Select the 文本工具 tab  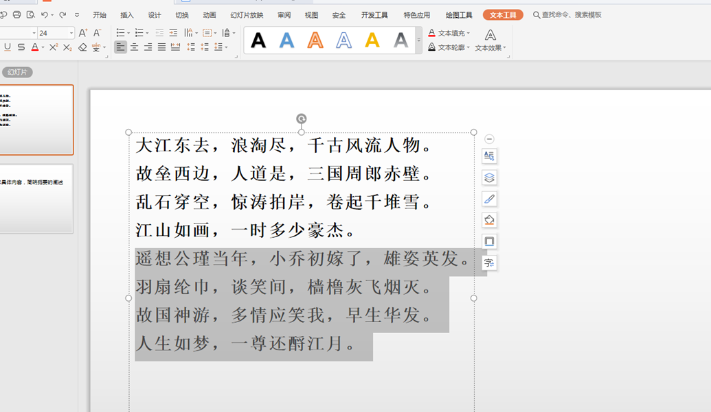click(x=503, y=15)
